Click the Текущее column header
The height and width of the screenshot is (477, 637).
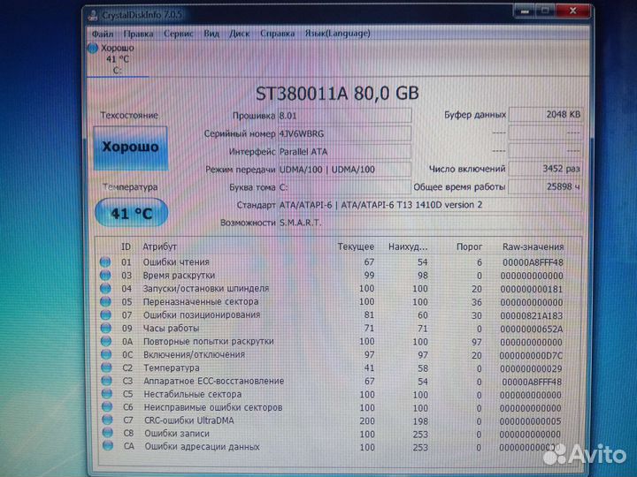pyautogui.click(x=356, y=246)
